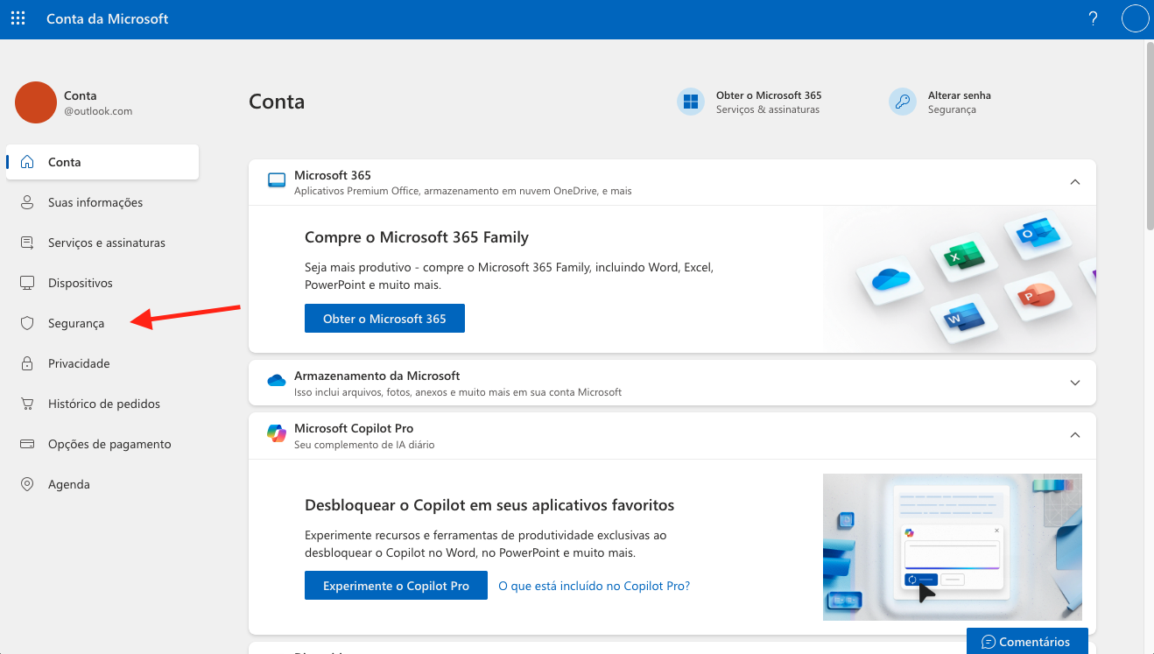Click the Alterar senha shortcut text
Image resolution: width=1154 pixels, height=654 pixels.
point(960,95)
